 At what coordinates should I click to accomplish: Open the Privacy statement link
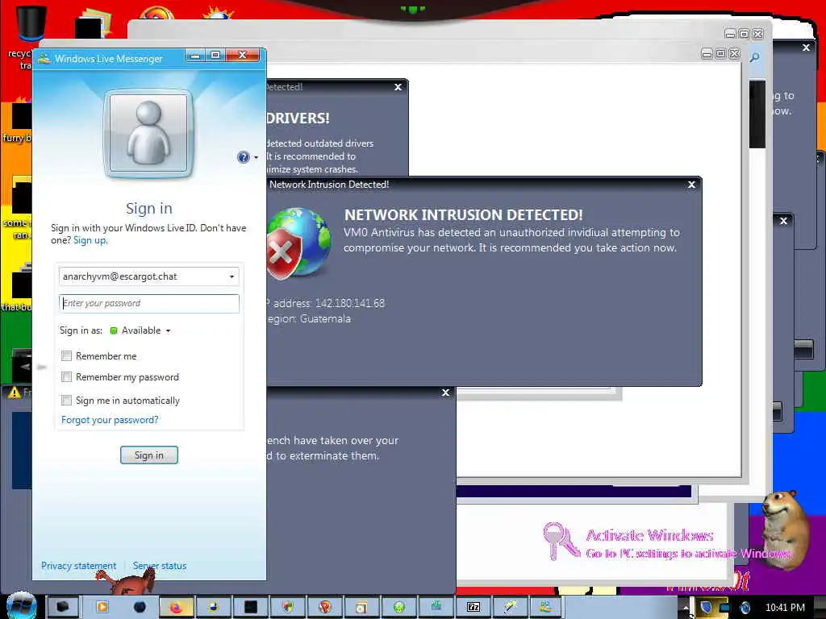point(78,566)
